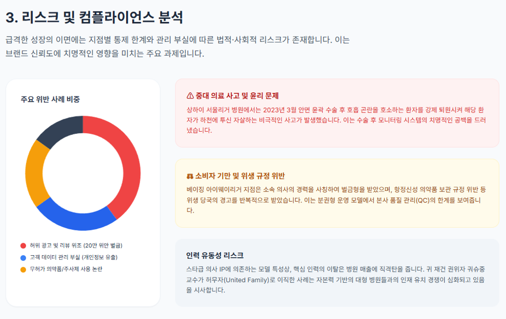
Task: Click the yellow card paragraph about 베이징 아이웨이리거 지점
Action: pos(336,200)
